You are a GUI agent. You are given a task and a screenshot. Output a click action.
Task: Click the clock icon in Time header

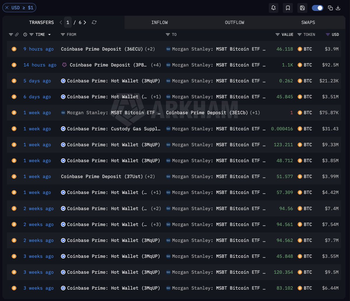point(25,35)
